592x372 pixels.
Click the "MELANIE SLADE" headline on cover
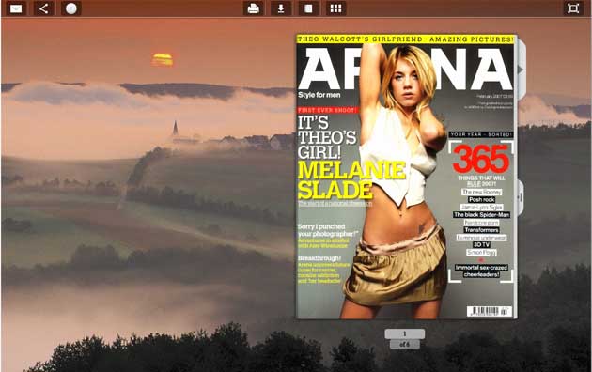351,180
